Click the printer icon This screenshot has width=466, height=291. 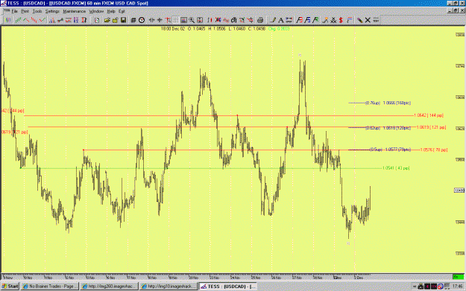pyautogui.click(x=260, y=20)
